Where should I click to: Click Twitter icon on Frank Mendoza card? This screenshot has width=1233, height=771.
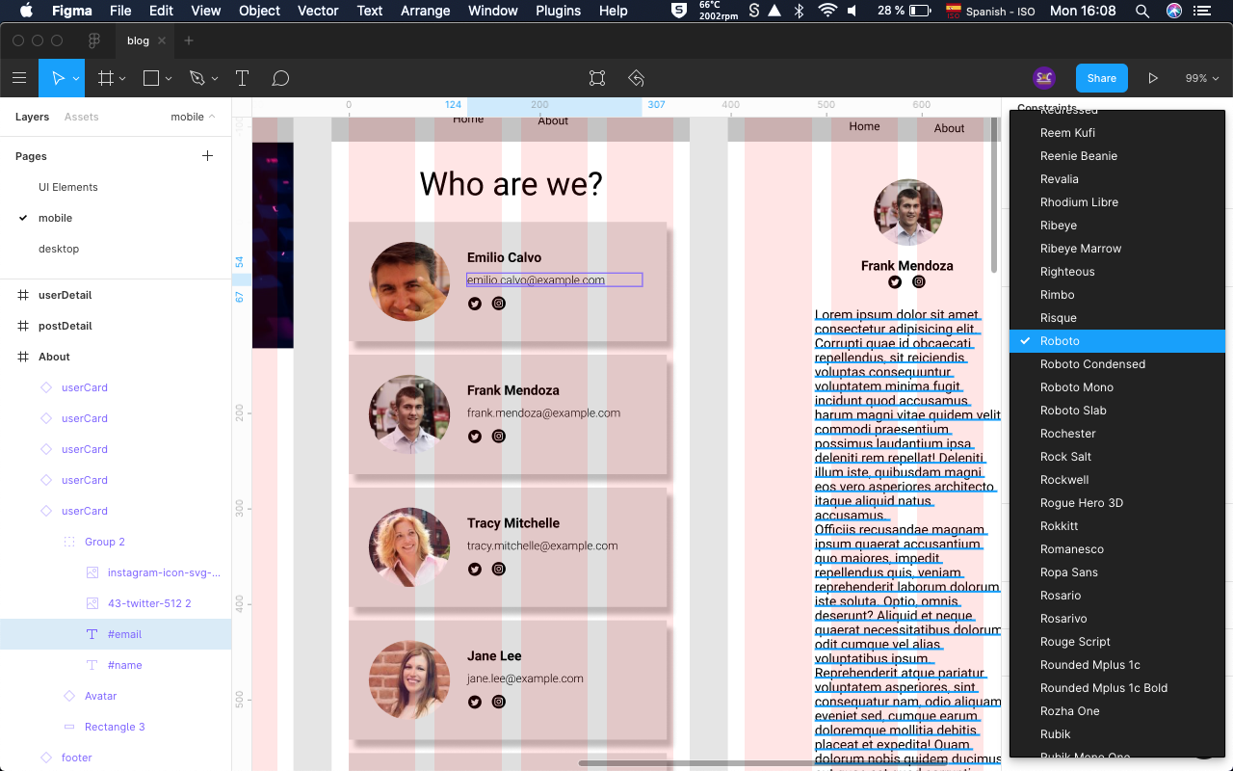pyautogui.click(x=475, y=437)
